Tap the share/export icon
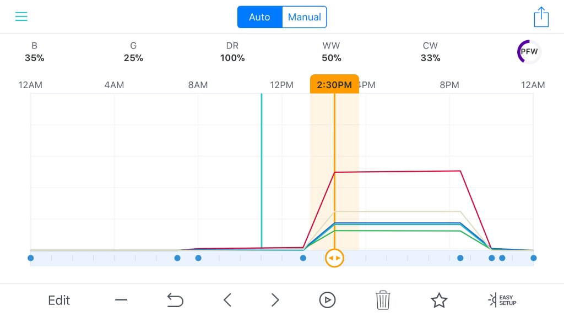This screenshot has width=564, height=317. 541,17
